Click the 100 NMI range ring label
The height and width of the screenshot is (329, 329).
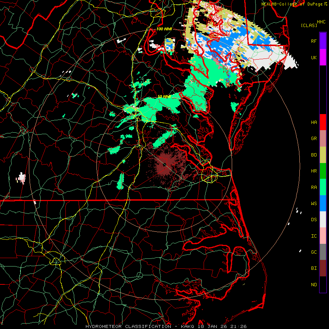pos(164,29)
